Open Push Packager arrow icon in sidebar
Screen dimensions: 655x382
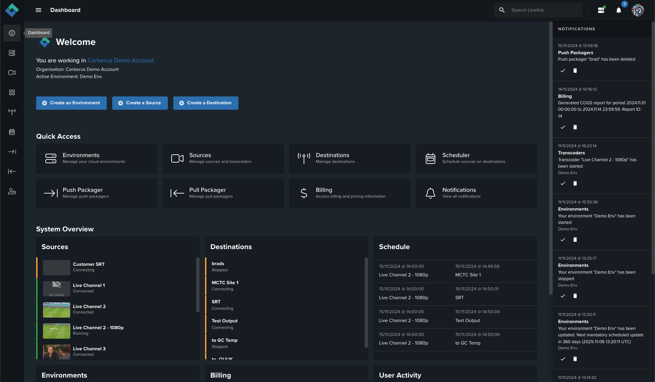(x=12, y=152)
